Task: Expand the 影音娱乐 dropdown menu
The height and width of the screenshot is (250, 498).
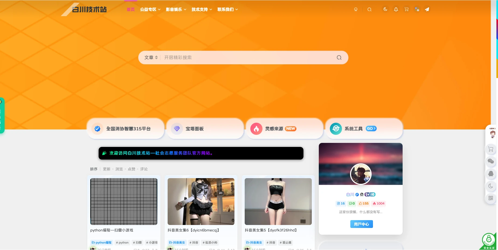Action: point(174,9)
